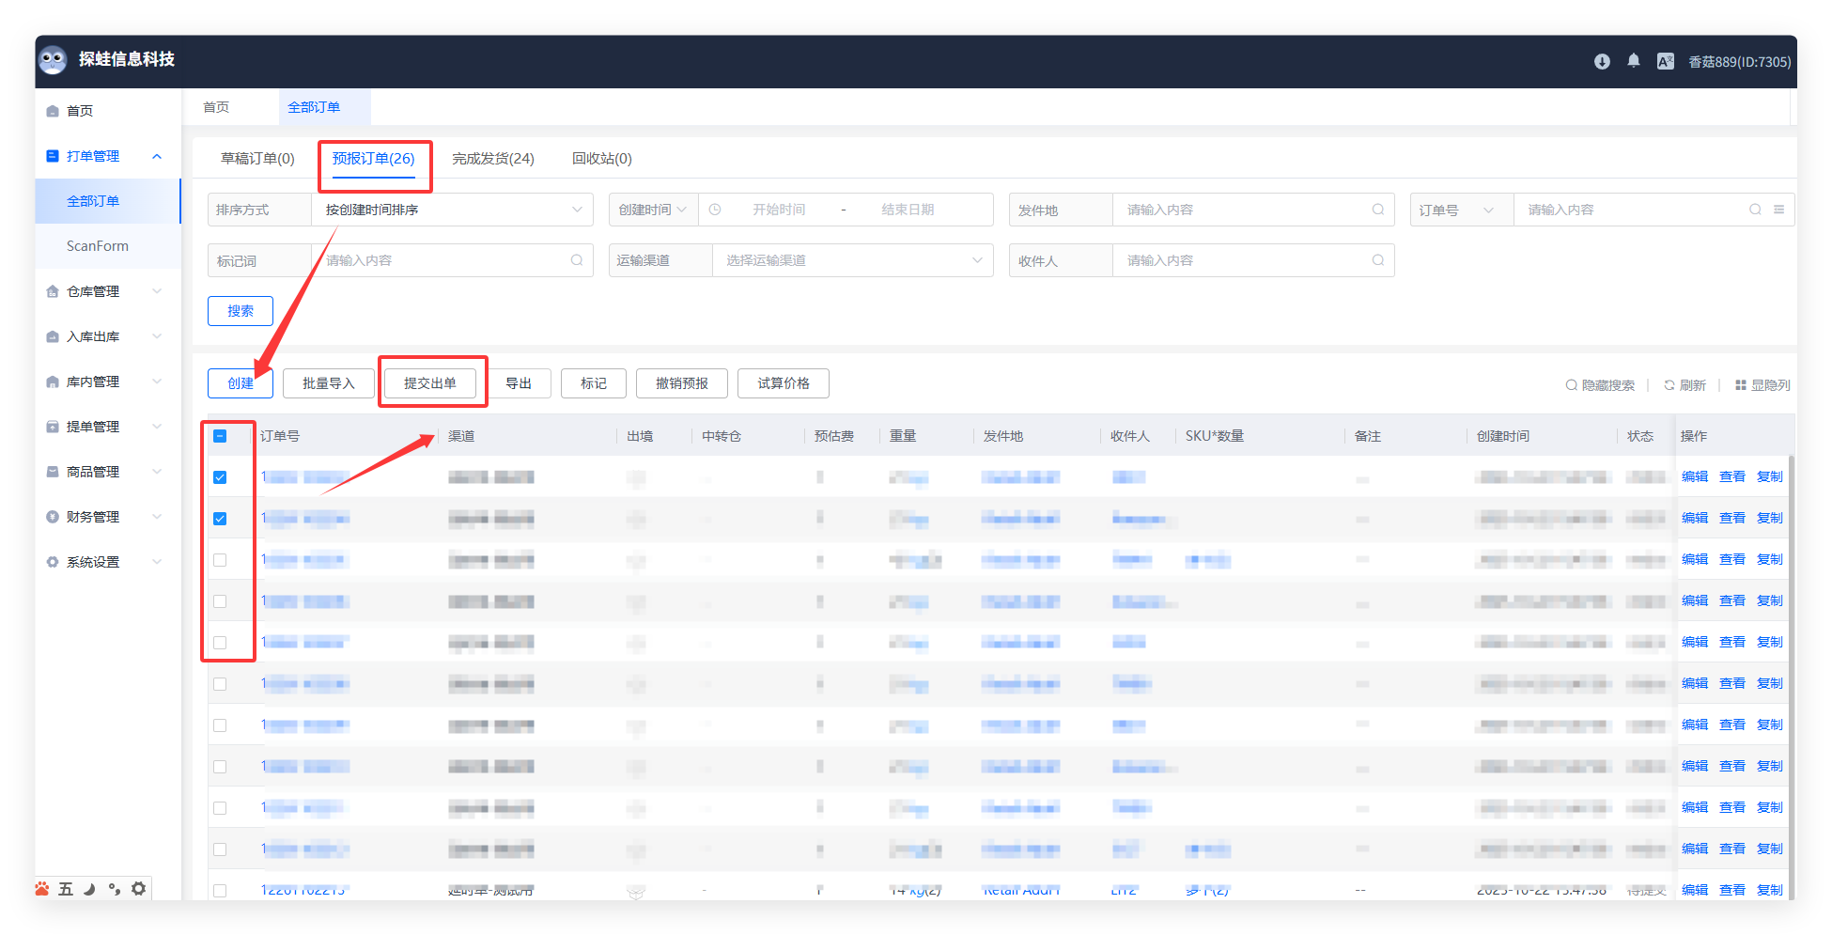Expand the 仓库管理 sidebar menu
Screen dimensions: 1832x935
[x=103, y=291]
